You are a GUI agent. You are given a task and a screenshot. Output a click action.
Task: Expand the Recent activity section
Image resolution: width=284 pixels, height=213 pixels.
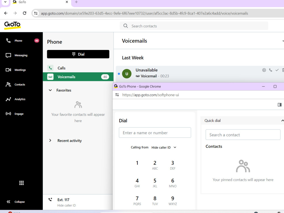coord(50,141)
